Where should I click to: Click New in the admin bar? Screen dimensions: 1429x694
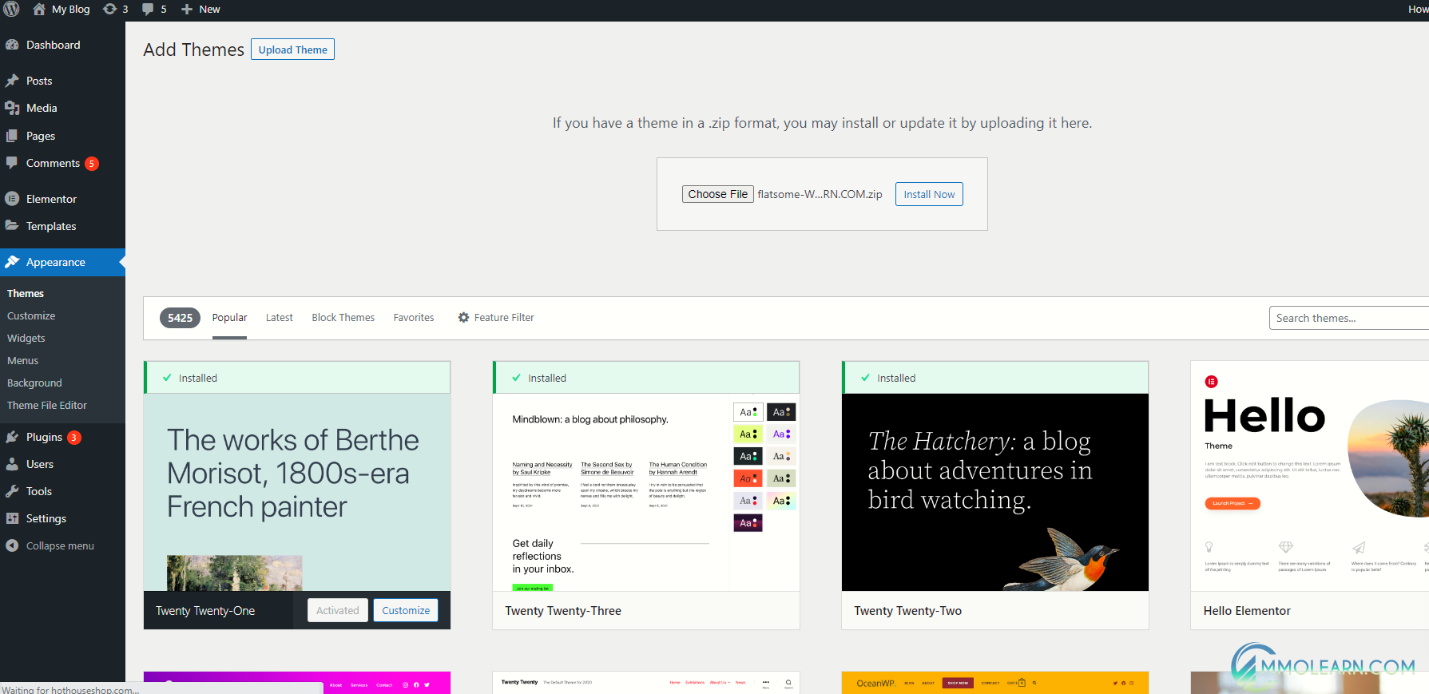coord(209,9)
